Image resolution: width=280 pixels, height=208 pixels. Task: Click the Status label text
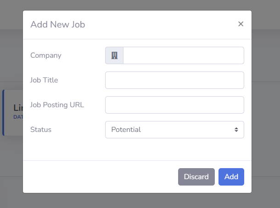[41, 130]
